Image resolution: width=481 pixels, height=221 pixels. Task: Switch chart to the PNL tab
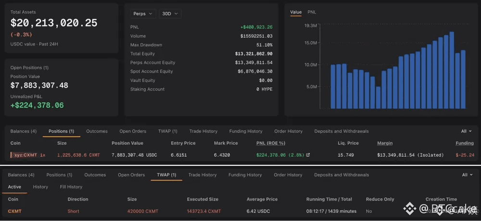(312, 12)
